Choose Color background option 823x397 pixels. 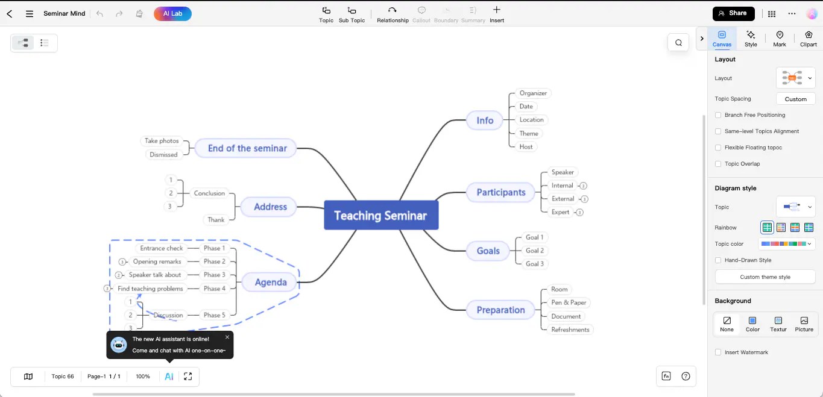[752, 324]
